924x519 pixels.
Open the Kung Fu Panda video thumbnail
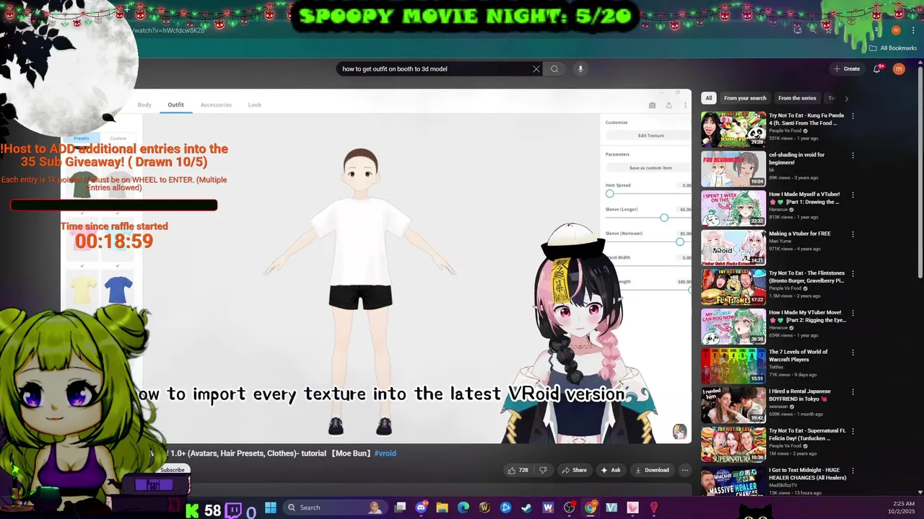pyautogui.click(x=733, y=129)
